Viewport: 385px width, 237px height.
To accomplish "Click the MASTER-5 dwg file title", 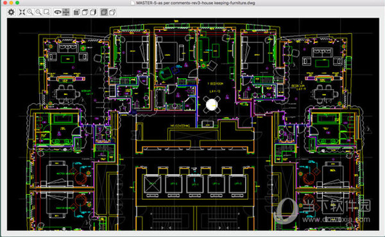I will 196,3.
